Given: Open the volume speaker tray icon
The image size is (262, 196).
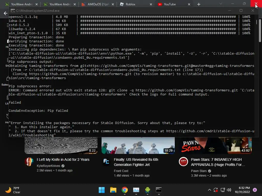Looking at the screenshot, I should click(229, 190).
